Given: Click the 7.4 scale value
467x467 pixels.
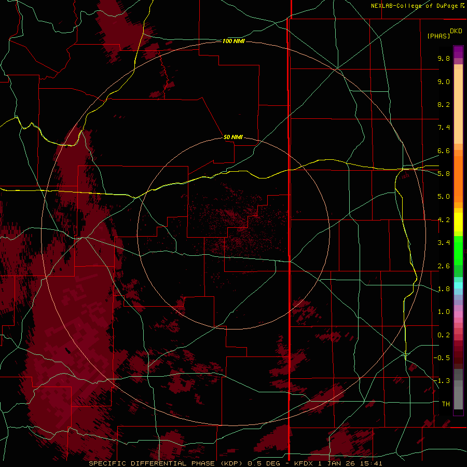Looking at the screenshot, I should (444, 128).
